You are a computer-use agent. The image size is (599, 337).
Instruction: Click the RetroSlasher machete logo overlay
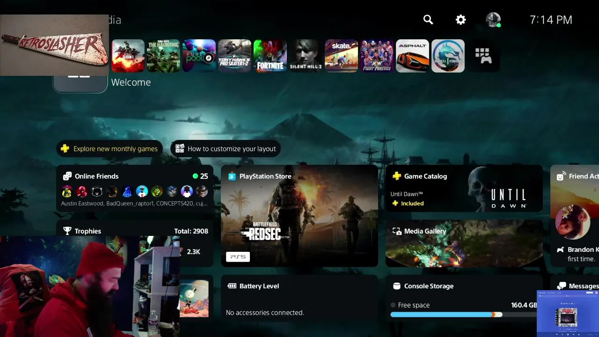click(54, 45)
